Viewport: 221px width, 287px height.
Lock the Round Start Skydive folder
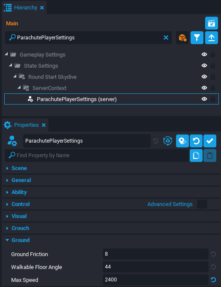(213, 77)
